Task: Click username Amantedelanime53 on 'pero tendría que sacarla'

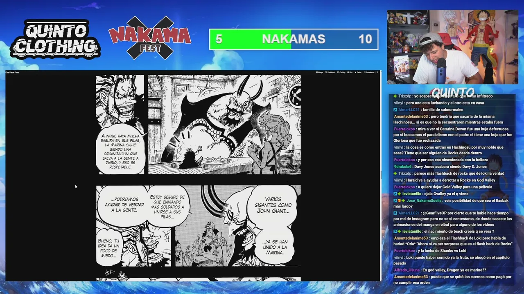Action: point(411,116)
